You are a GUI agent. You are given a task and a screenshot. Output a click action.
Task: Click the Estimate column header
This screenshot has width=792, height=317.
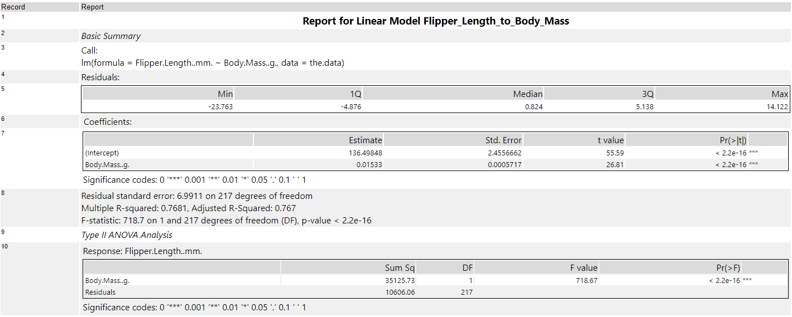tap(365, 140)
